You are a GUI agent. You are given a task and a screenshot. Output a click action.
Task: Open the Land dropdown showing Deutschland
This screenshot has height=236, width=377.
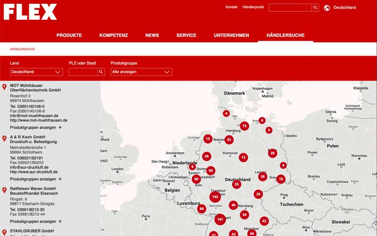coord(36,72)
